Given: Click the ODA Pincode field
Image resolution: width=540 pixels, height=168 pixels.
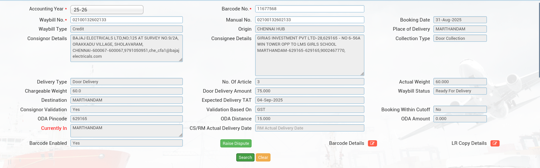Looking at the screenshot, I should (x=126, y=119).
